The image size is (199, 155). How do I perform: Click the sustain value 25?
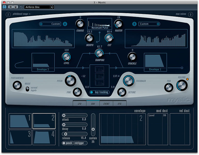tap(93, 142)
